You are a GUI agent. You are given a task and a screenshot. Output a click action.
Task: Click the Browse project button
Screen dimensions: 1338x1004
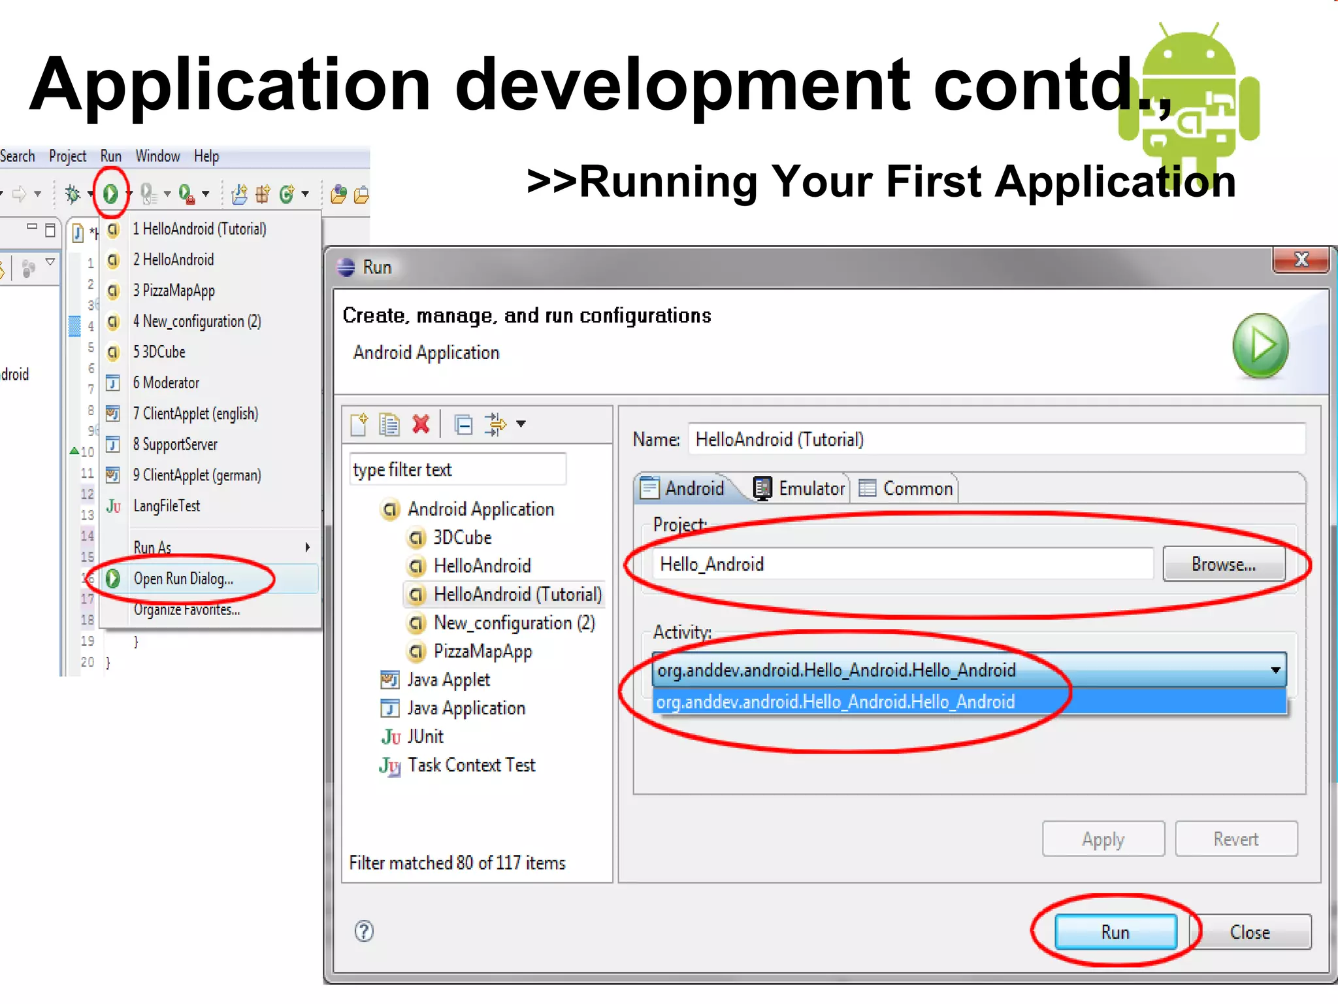pyautogui.click(x=1223, y=564)
